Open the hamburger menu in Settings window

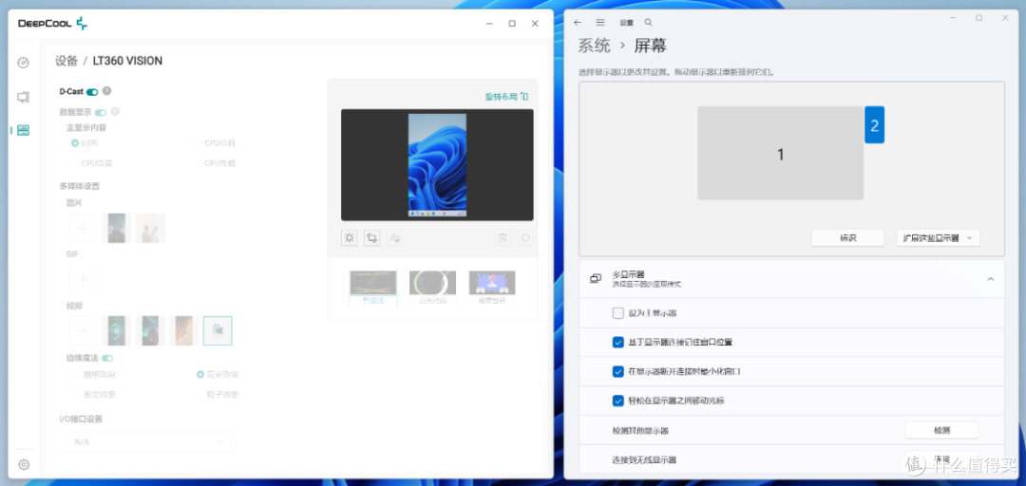(600, 22)
